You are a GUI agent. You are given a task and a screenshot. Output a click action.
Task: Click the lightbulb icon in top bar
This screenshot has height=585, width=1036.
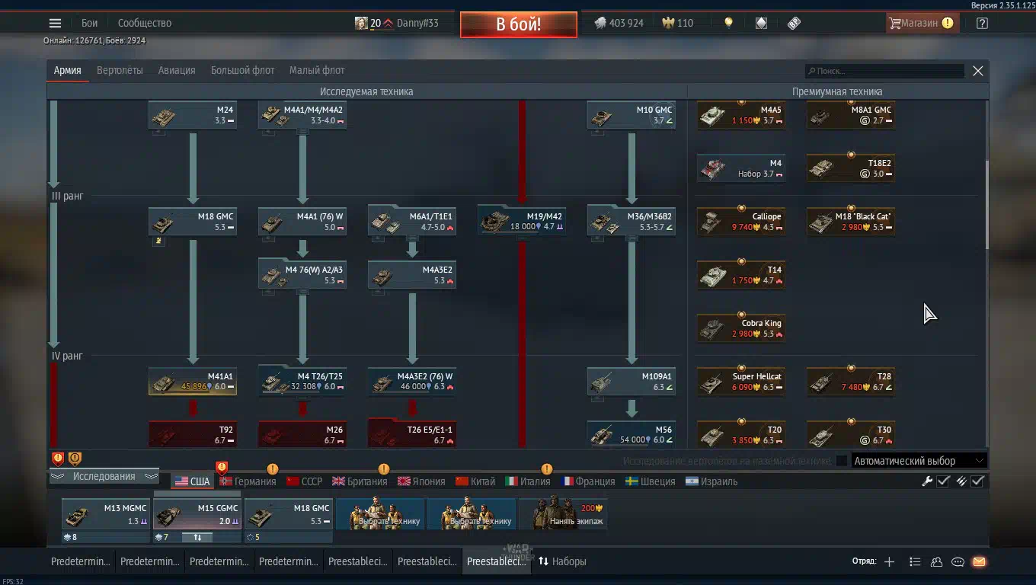[x=728, y=23]
